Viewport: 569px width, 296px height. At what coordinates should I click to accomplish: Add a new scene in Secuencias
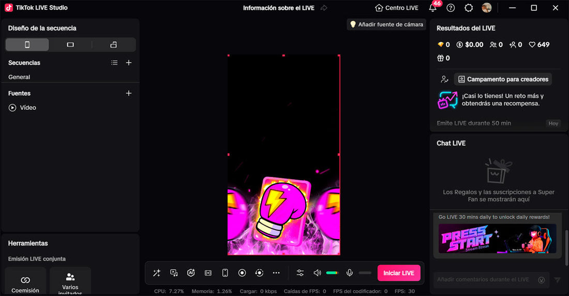coord(129,63)
